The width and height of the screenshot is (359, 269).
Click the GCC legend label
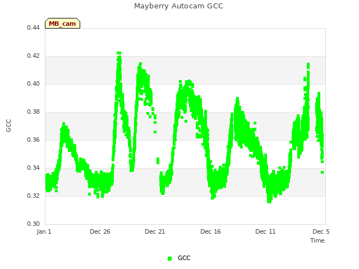pos(184,258)
